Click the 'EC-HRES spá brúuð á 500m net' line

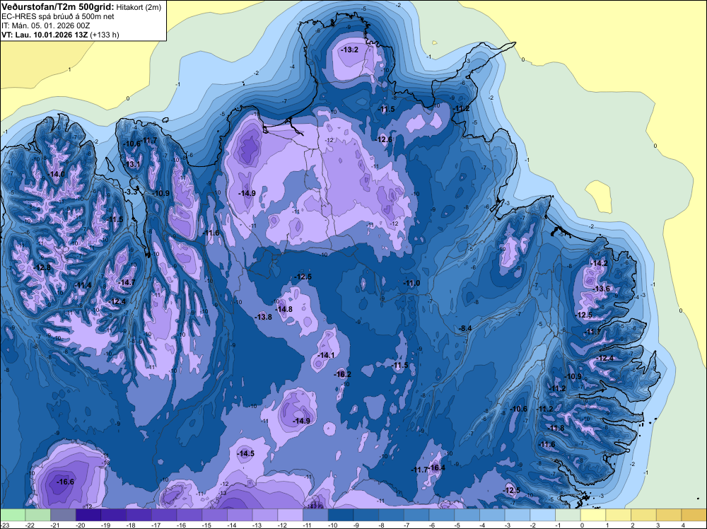click(x=58, y=16)
